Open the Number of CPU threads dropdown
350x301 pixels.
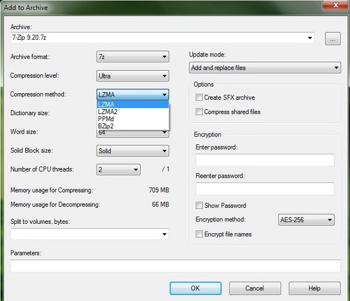118,170
